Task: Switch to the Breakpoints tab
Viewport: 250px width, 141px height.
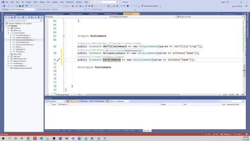Action: pos(87,130)
